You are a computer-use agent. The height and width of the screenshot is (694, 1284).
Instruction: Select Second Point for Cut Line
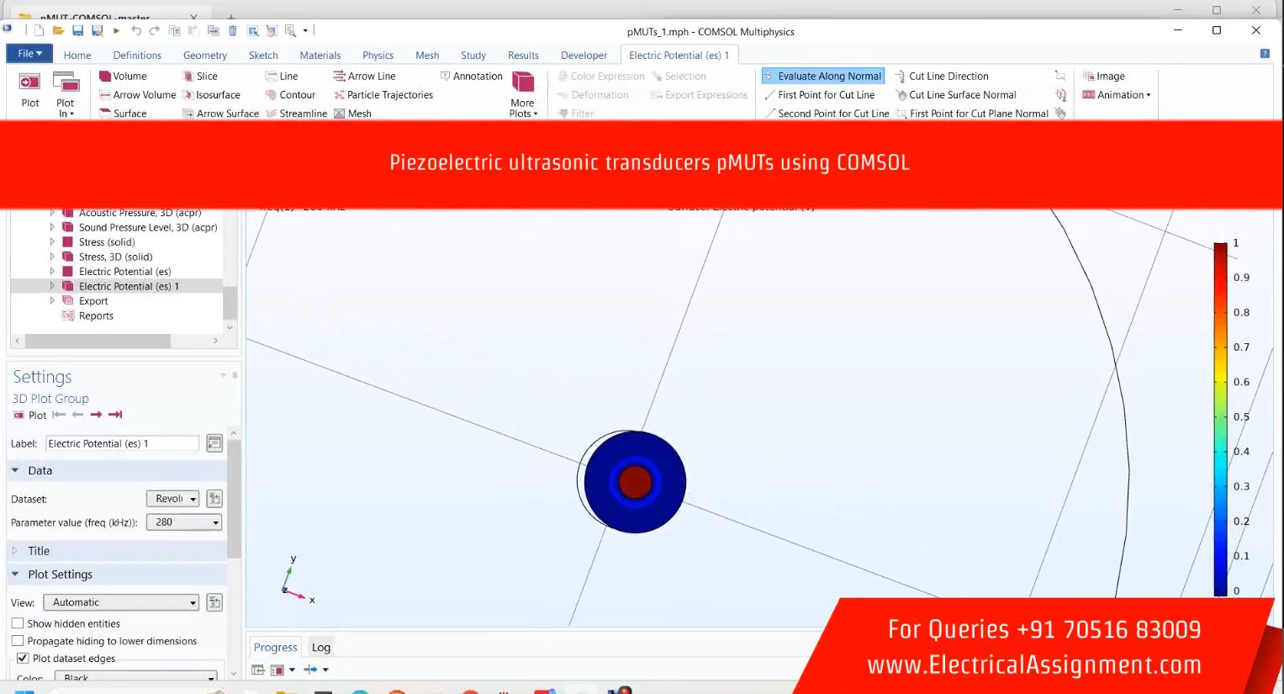827,114
